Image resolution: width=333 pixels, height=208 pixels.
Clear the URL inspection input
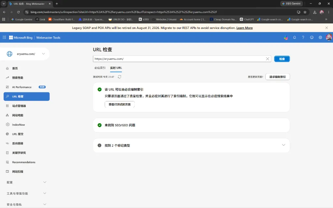268,59
